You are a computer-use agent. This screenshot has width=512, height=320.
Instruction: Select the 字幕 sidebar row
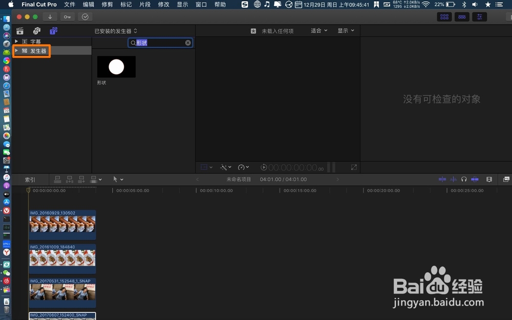[52, 41]
